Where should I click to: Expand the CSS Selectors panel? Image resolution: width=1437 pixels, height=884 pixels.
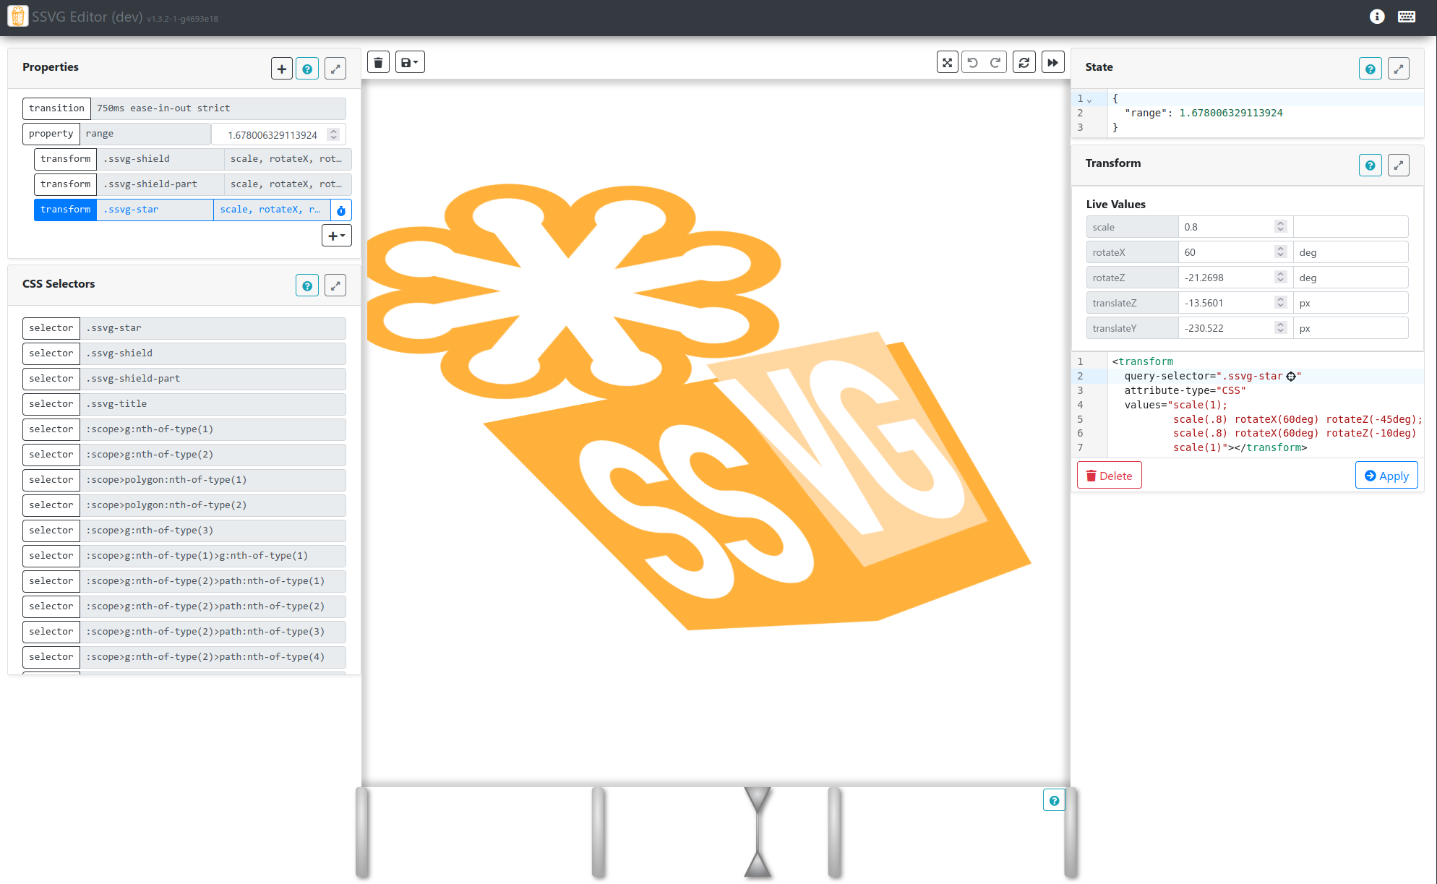[335, 286]
